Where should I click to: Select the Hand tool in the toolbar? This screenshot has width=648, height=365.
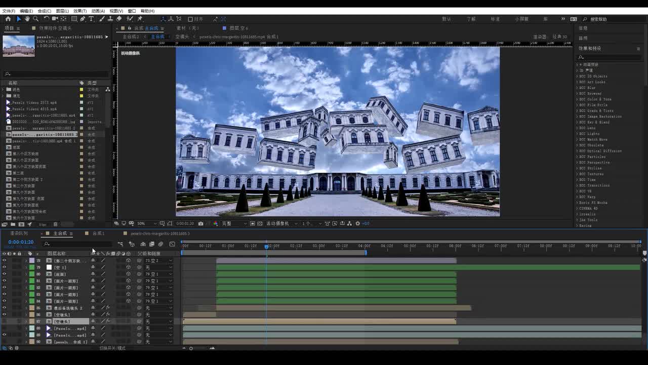(x=27, y=19)
